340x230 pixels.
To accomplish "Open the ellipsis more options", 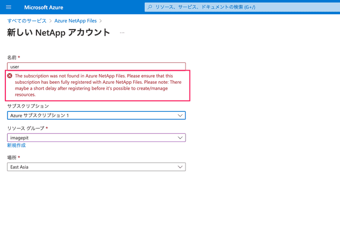I will click(122, 33).
